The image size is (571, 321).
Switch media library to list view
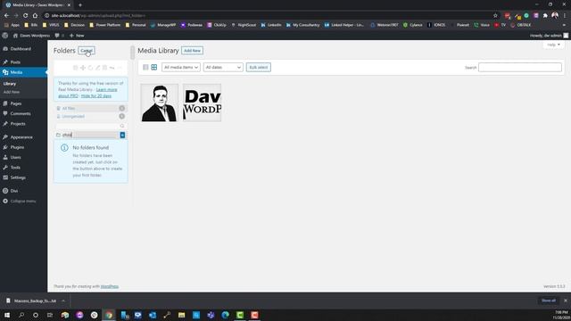pyautogui.click(x=145, y=67)
